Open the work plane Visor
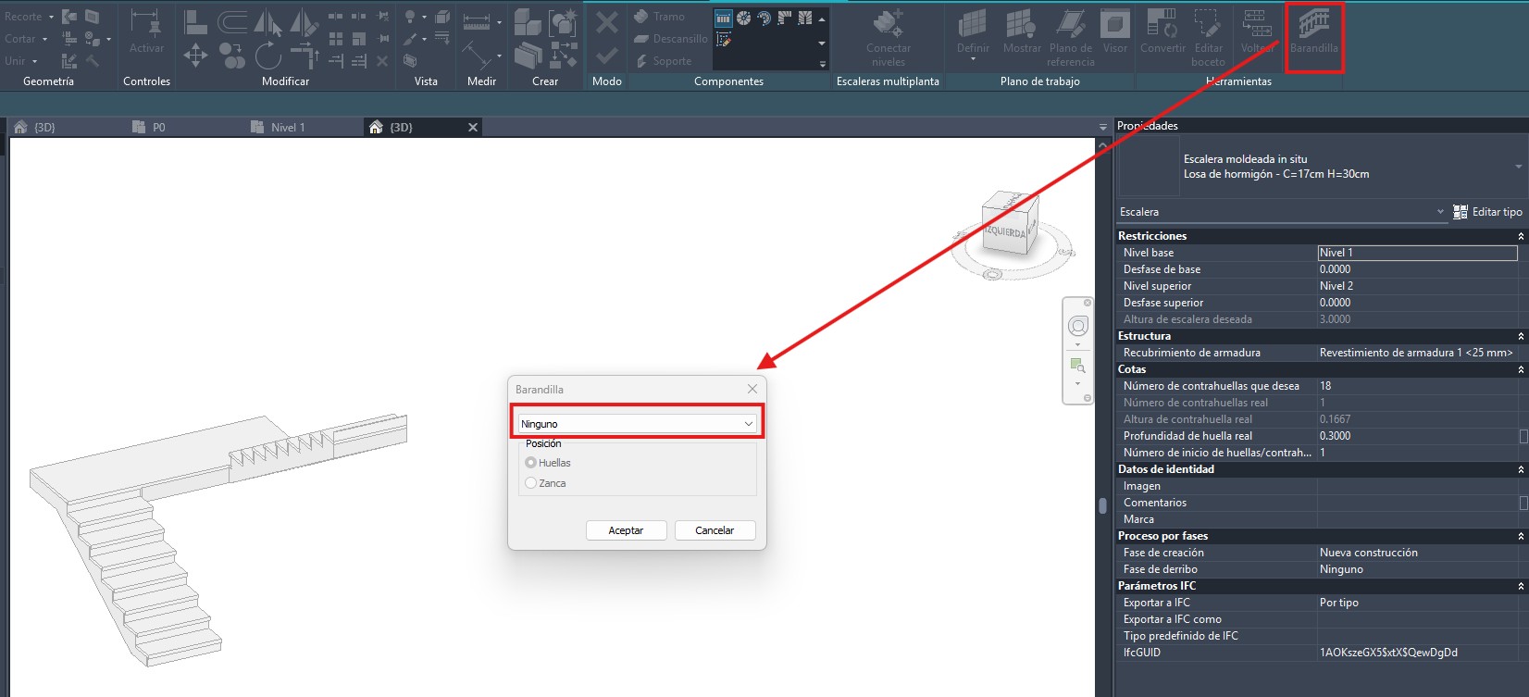The height and width of the screenshot is (697, 1529). [x=1114, y=31]
